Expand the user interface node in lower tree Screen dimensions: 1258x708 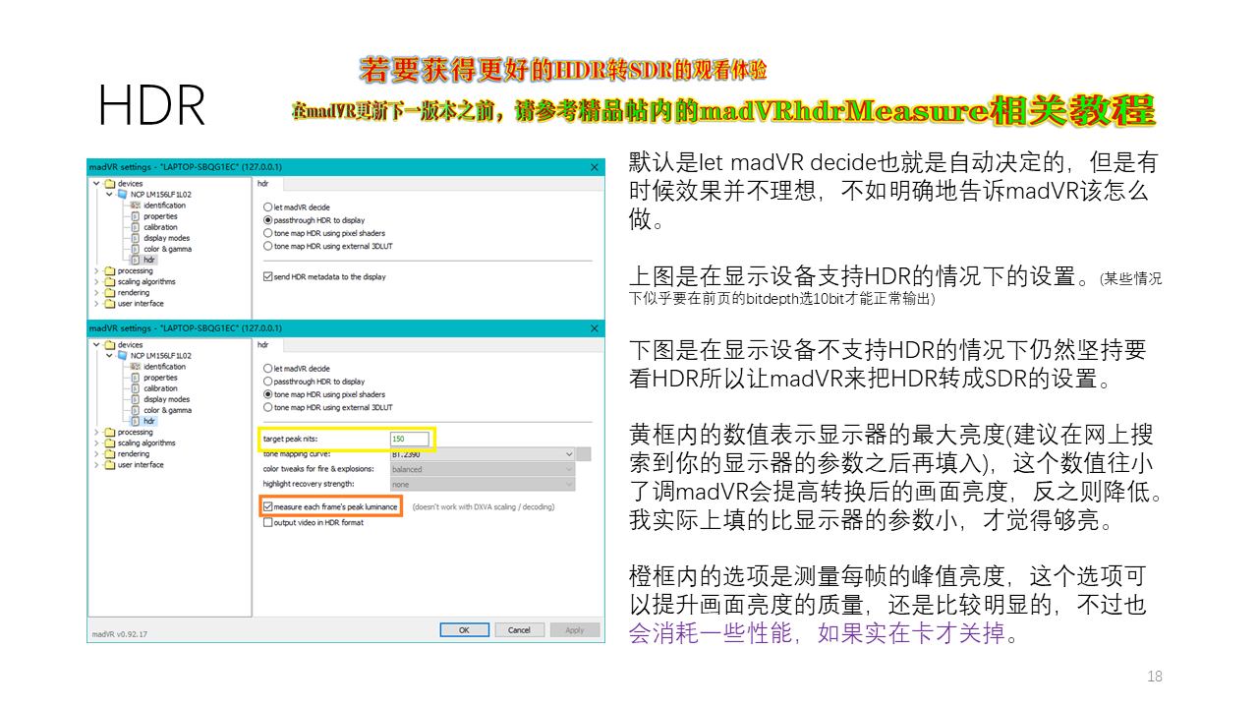96,464
